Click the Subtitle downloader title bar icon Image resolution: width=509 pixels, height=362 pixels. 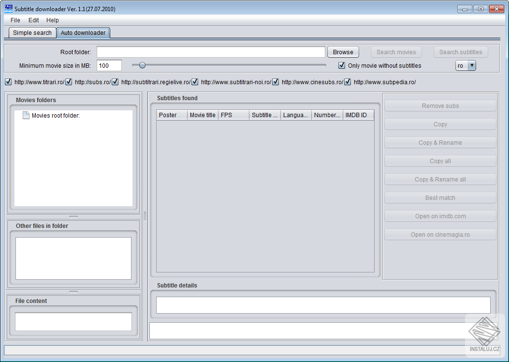[8, 8]
